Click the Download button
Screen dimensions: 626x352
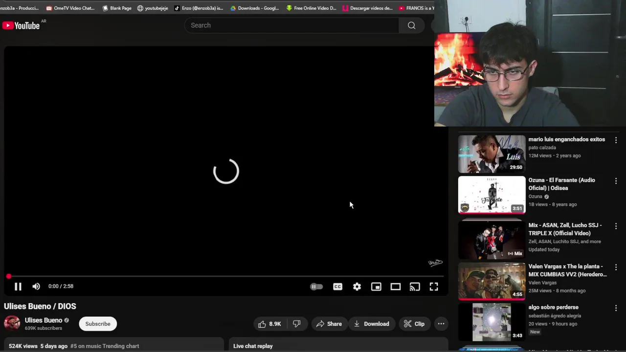click(372, 324)
